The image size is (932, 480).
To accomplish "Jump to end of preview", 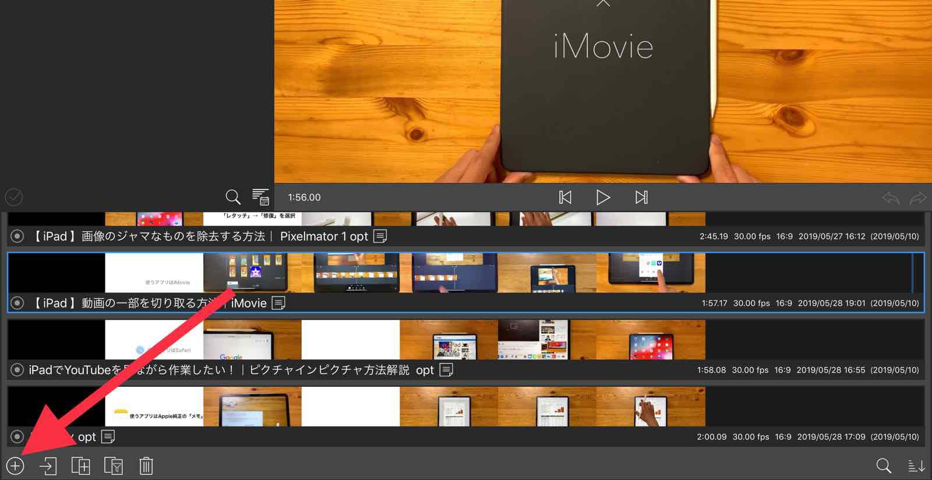I will [x=641, y=197].
